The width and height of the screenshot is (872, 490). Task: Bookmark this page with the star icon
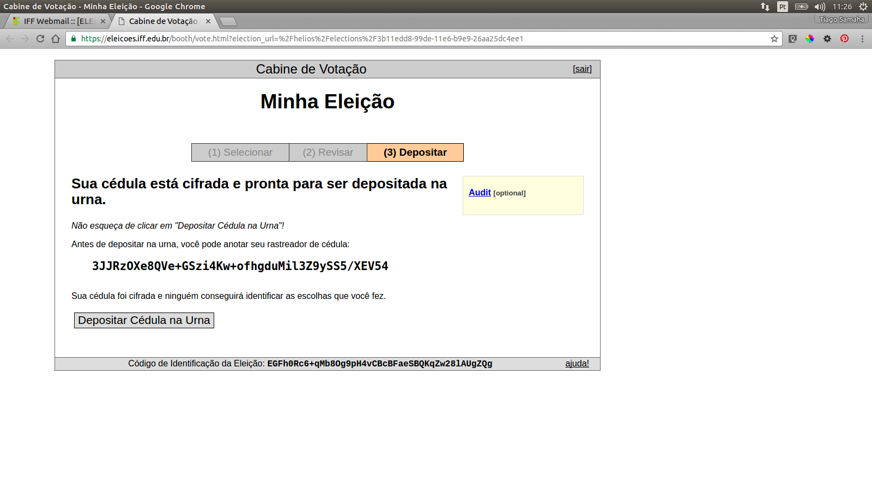pyautogui.click(x=774, y=39)
